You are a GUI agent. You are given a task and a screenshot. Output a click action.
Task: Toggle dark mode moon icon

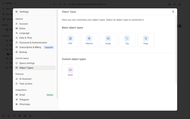pos(9,116)
